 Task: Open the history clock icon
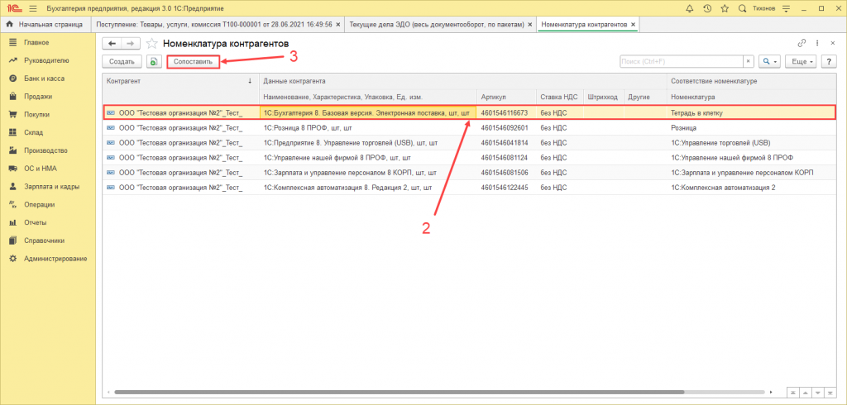point(707,8)
